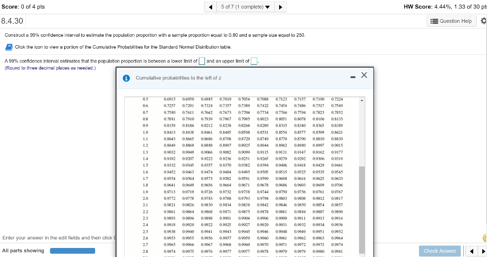
Task: Select the value 0.9015 in row 1.2
Action: pyautogui.click(x=337, y=145)
